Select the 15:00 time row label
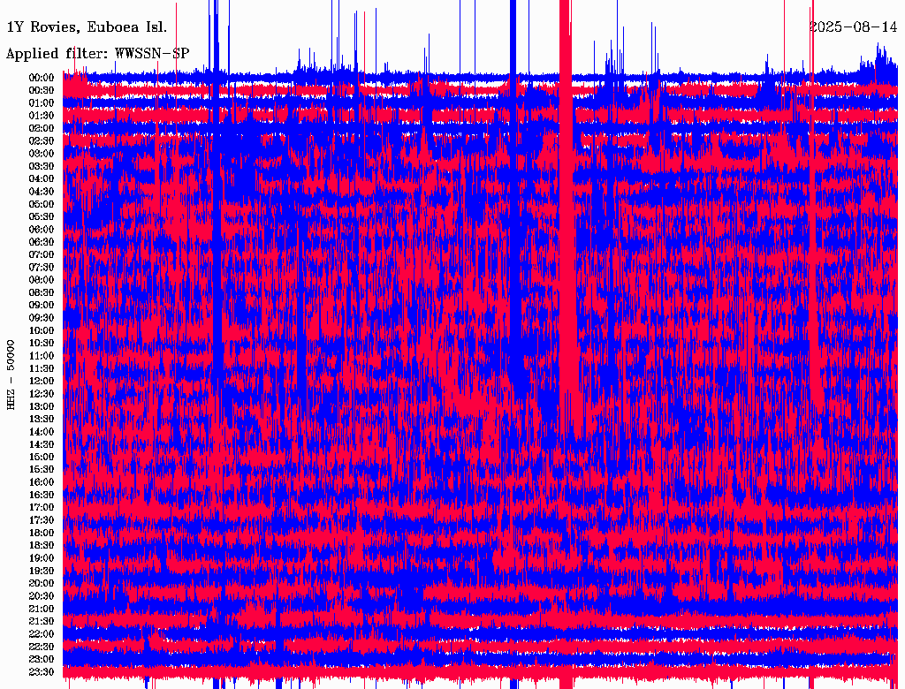Viewport: 905px width, 689px height. (x=42, y=457)
